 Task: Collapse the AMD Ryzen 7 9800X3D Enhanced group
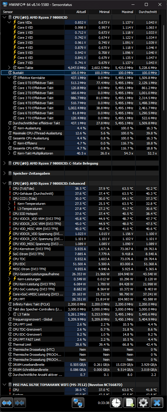pos(4,183)
